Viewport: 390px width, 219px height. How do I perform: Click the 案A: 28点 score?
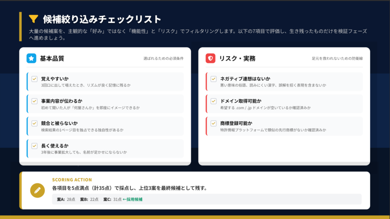(x=66, y=199)
